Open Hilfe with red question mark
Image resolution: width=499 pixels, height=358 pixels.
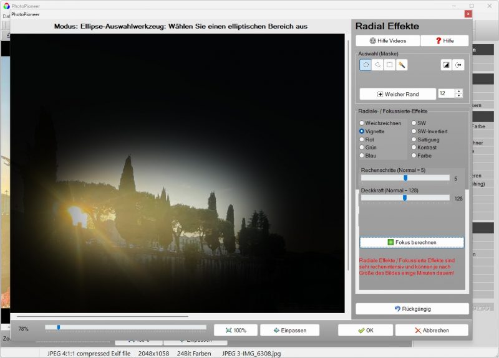coord(444,40)
